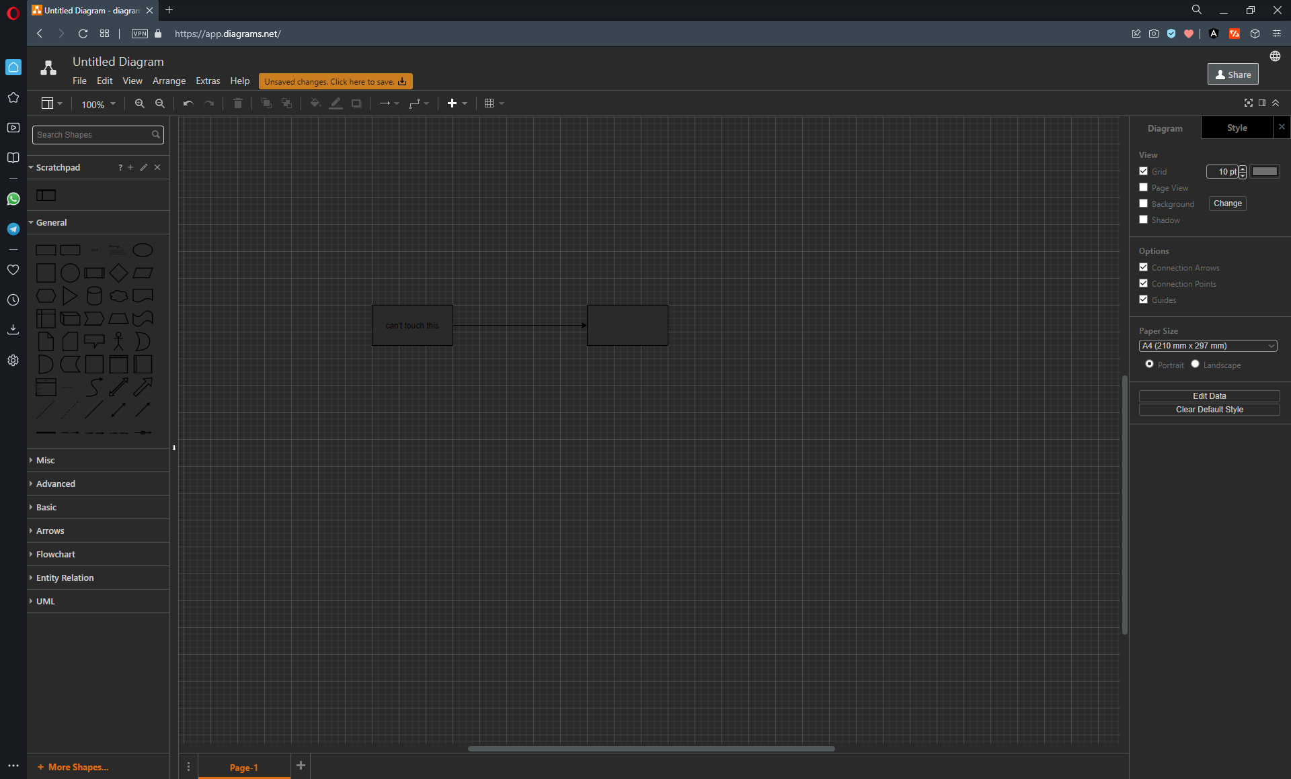Click the Line Color icon
Screen dimensions: 1291x779
pyautogui.click(x=336, y=103)
